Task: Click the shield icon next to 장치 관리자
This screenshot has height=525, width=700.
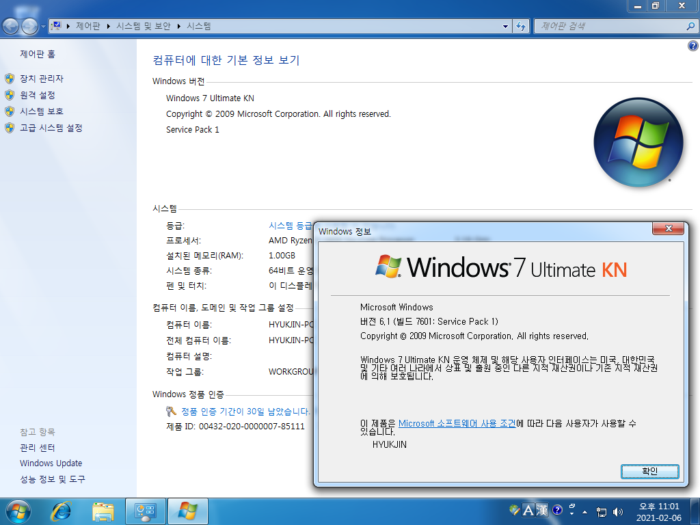Action: [10, 79]
